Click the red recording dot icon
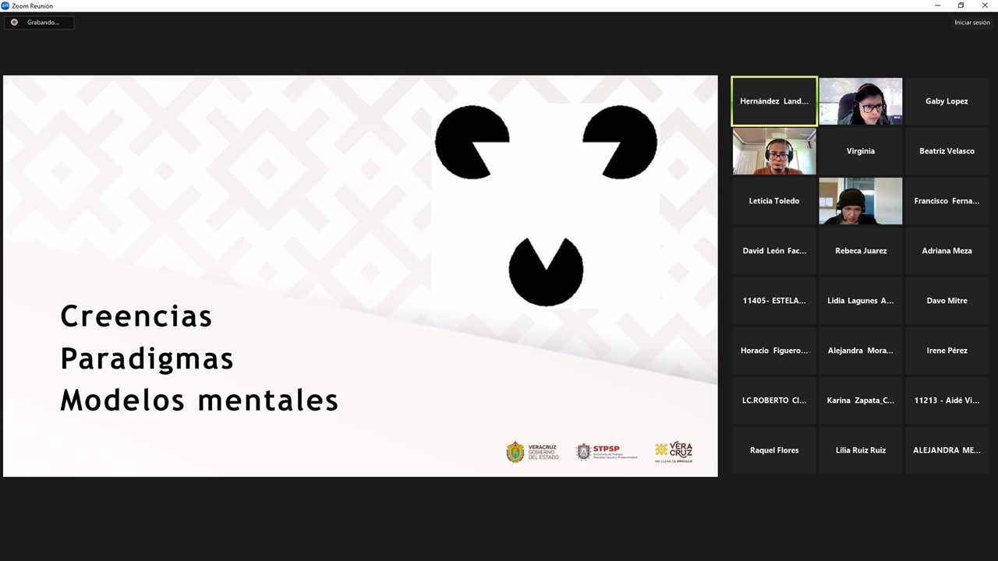998x561 pixels. tap(14, 23)
